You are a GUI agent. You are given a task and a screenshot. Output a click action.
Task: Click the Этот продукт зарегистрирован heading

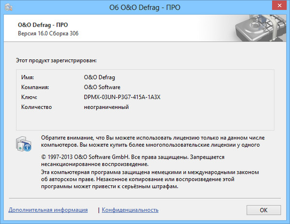(56, 60)
